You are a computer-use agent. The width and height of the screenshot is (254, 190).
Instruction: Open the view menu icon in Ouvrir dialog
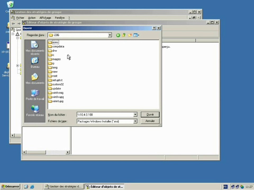(136, 35)
